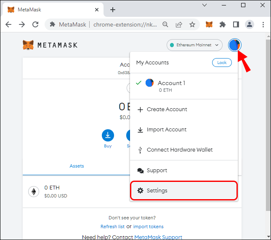Reload the page with the refresh icon
Image resolution: width=271 pixels, height=240 pixels.
click(x=35, y=24)
